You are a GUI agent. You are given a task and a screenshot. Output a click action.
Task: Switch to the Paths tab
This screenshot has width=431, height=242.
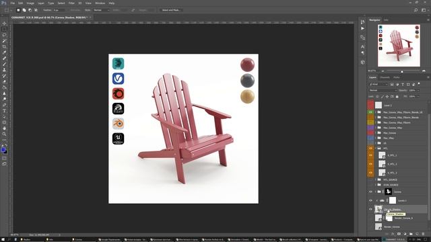pos(396,77)
